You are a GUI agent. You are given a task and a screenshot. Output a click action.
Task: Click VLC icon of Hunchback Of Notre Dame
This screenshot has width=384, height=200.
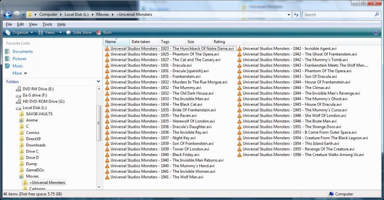(x=107, y=49)
